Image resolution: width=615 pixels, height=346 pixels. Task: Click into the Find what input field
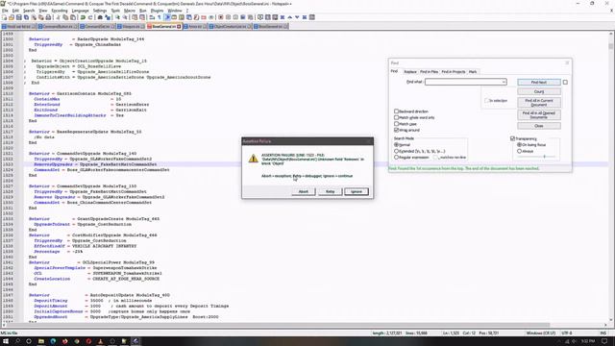[465, 82]
